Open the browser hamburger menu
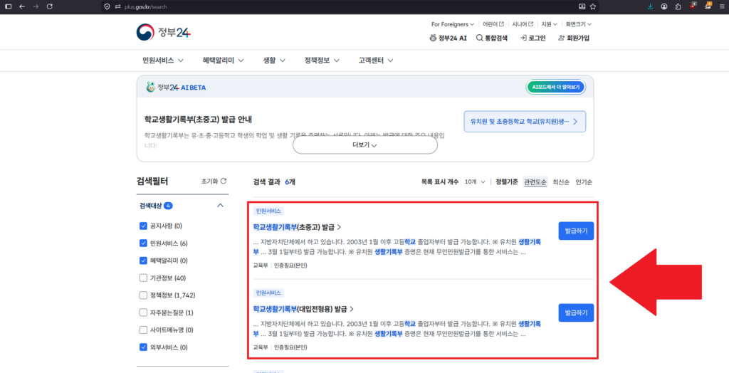 coord(721,6)
